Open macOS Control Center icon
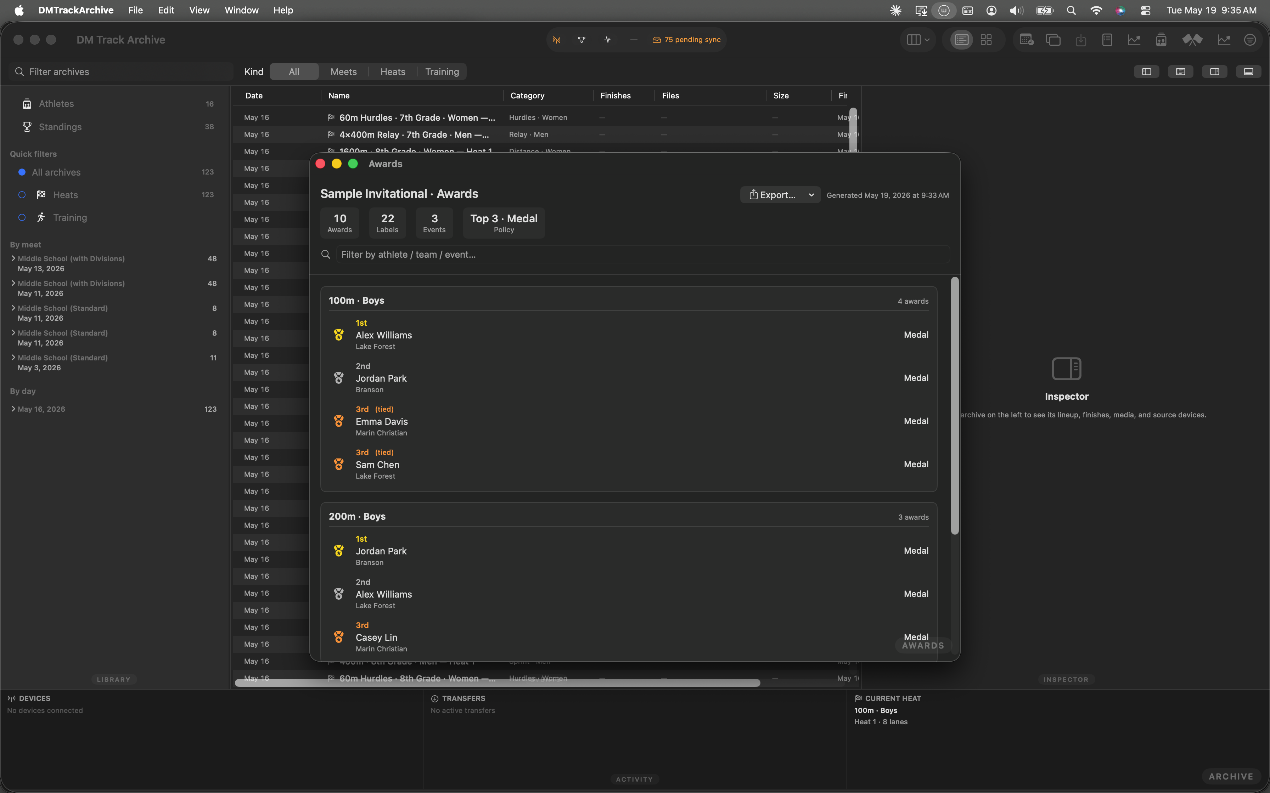Image resolution: width=1270 pixels, height=793 pixels. pyautogui.click(x=1146, y=10)
